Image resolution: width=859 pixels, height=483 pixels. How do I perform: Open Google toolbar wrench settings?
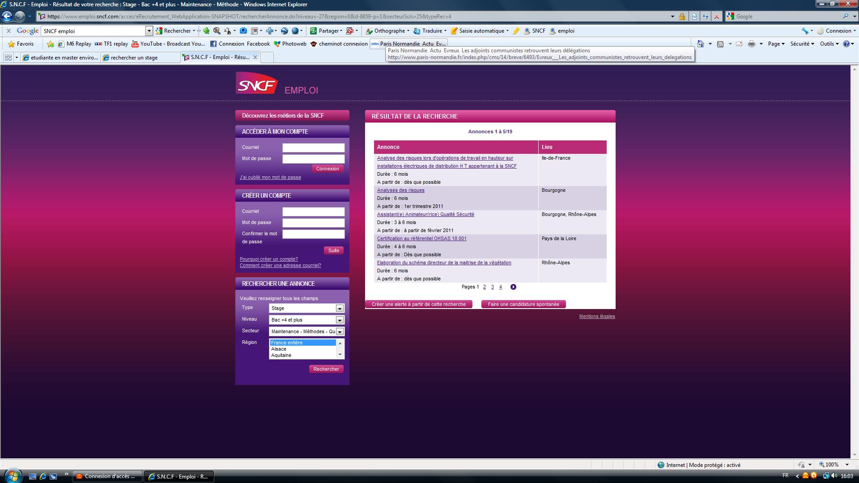point(805,31)
